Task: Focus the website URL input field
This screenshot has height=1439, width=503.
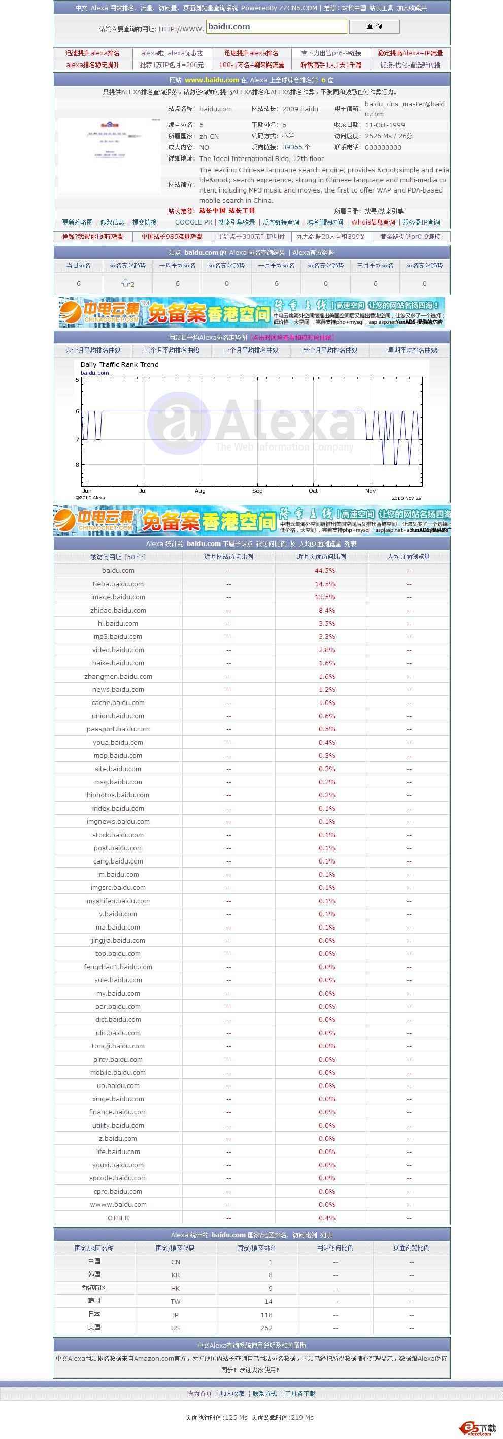Action: pos(276,27)
